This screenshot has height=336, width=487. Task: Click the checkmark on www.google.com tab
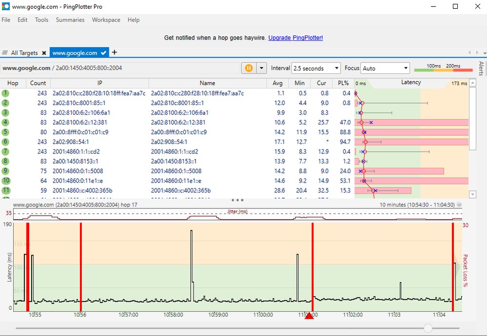coord(104,53)
